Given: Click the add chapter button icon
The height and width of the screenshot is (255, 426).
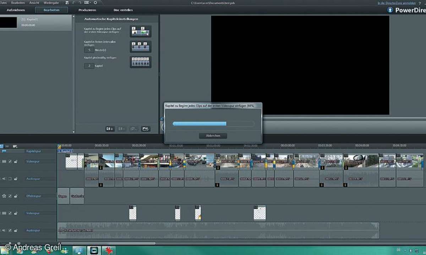Looking at the screenshot, I should coord(110,129).
